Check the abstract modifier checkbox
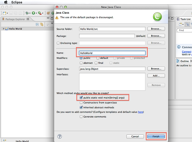 tap(81, 63)
